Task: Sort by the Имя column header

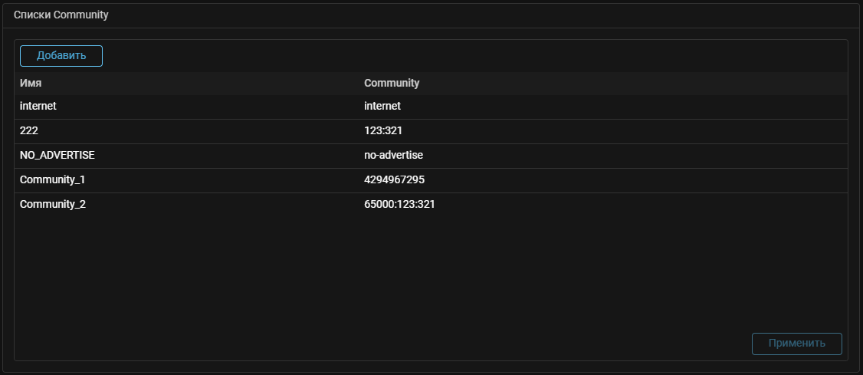Action: 31,83
